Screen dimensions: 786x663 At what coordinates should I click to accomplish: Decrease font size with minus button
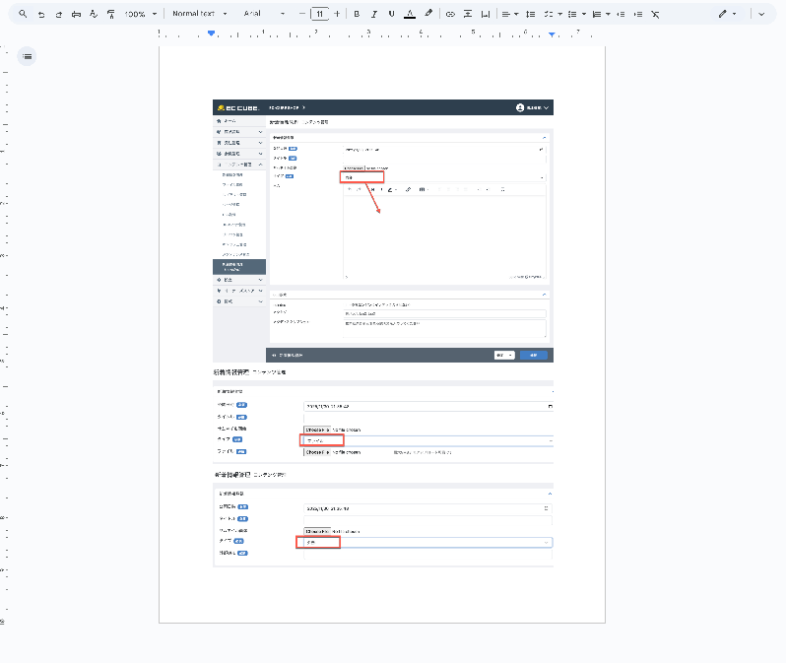click(x=301, y=14)
